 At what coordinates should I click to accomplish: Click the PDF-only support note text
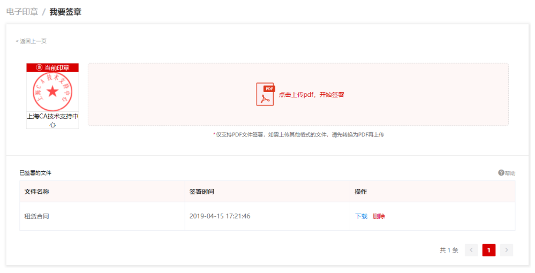(x=298, y=135)
